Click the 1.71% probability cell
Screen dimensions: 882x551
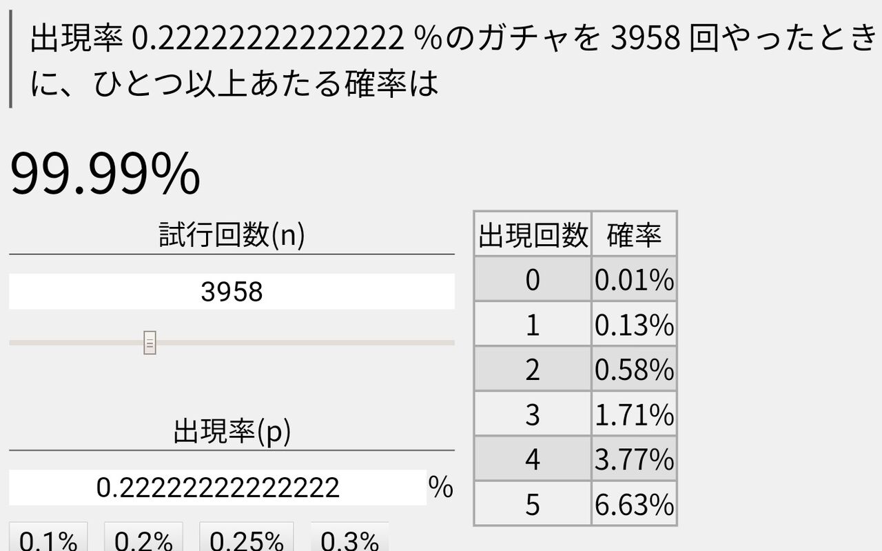pyautogui.click(x=634, y=414)
